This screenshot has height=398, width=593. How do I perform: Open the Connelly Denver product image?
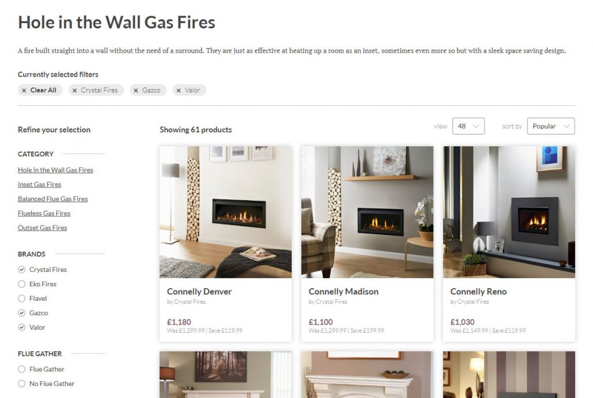(x=225, y=212)
